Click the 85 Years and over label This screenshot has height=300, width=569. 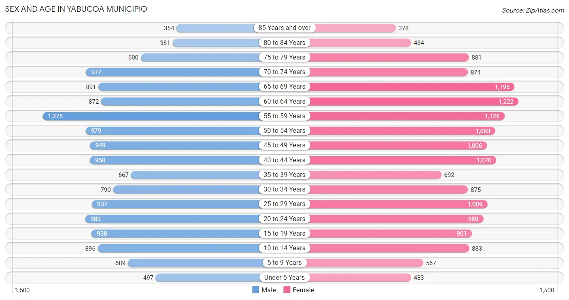tap(284, 28)
